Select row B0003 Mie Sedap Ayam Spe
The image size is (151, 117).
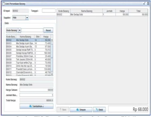[x=29, y=43]
